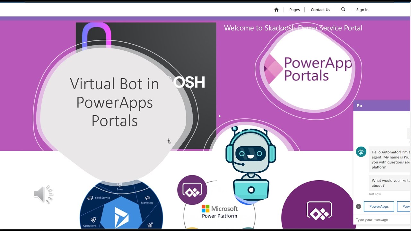This screenshot has width=411, height=231.
Task: Click the Virtual Bot in PowerApps Portals title
Action: point(114,102)
